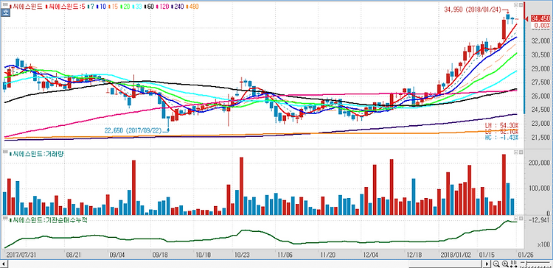The height and width of the screenshot is (268, 553).
Task: Click the 100,000 volume axis label
Action: click(538, 188)
